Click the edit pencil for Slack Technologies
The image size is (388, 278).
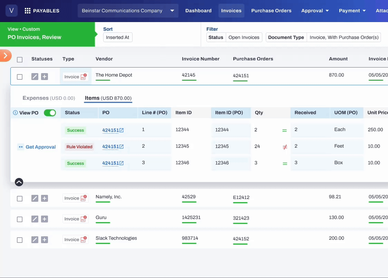pos(35,240)
